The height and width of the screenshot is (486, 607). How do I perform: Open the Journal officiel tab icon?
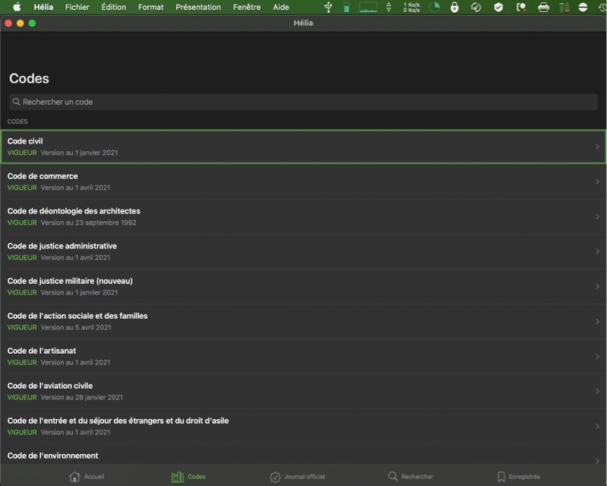pos(275,477)
